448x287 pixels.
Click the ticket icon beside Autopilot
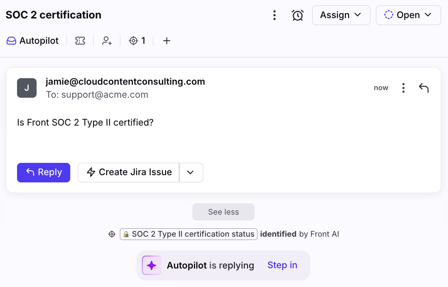coord(80,41)
